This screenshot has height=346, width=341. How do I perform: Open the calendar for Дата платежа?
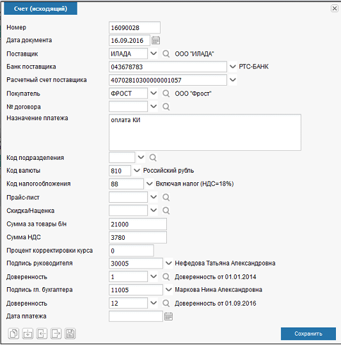tap(169, 316)
